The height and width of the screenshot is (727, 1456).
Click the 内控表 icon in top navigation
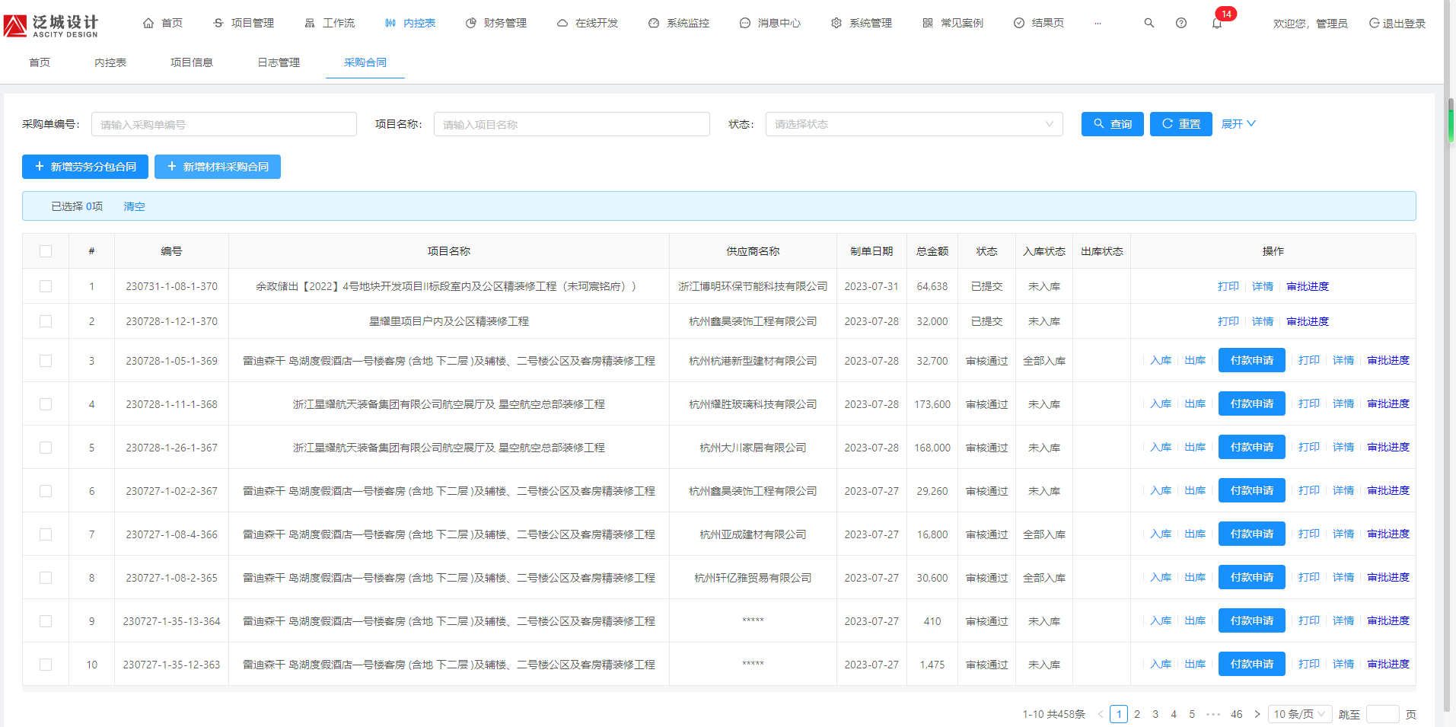tap(390, 23)
